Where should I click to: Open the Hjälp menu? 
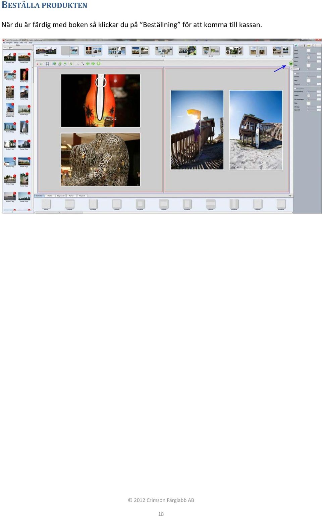[x=31, y=43]
